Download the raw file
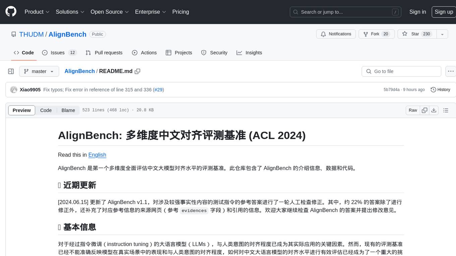The image size is (456, 256). [434, 110]
